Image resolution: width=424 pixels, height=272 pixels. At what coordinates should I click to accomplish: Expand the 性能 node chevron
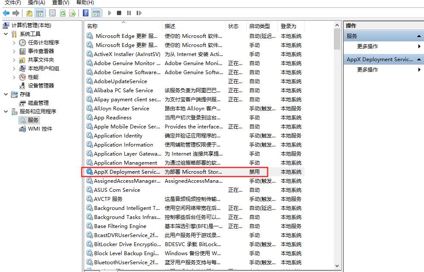(x=14, y=77)
